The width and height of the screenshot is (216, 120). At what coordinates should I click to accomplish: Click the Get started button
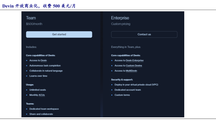click(x=59, y=35)
